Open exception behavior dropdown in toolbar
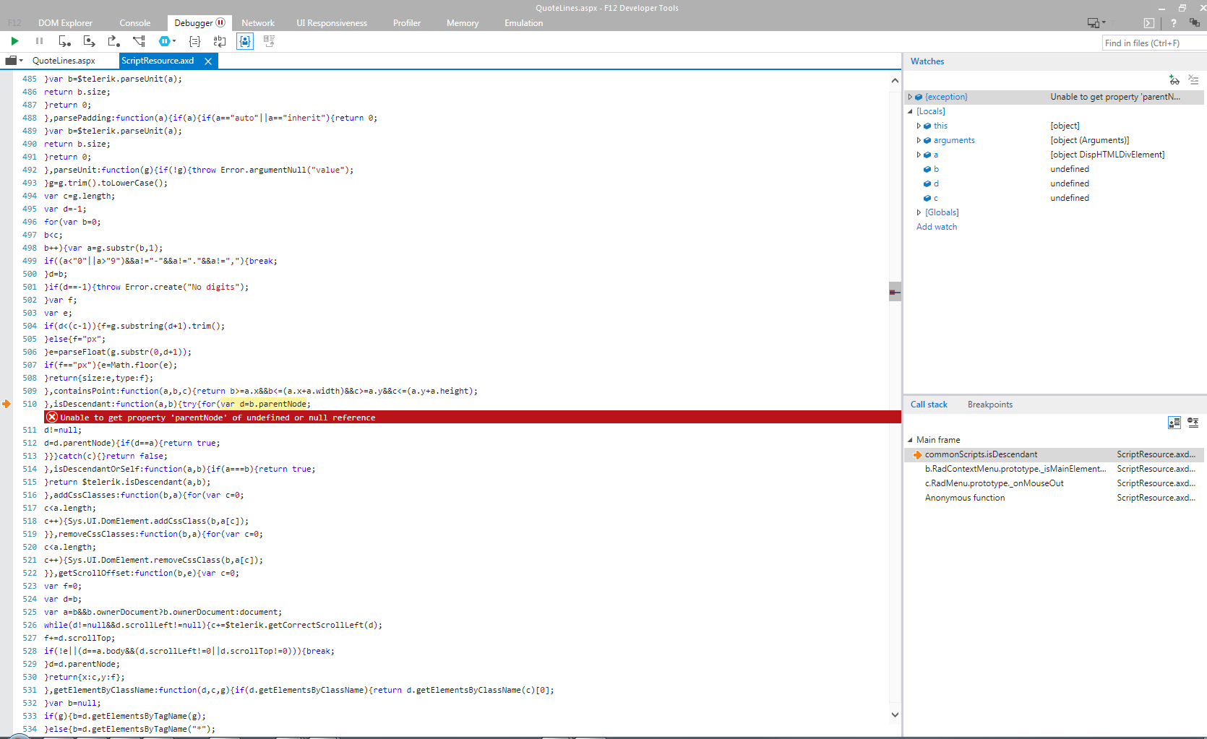Image resolution: width=1207 pixels, height=739 pixels. tap(167, 41)
